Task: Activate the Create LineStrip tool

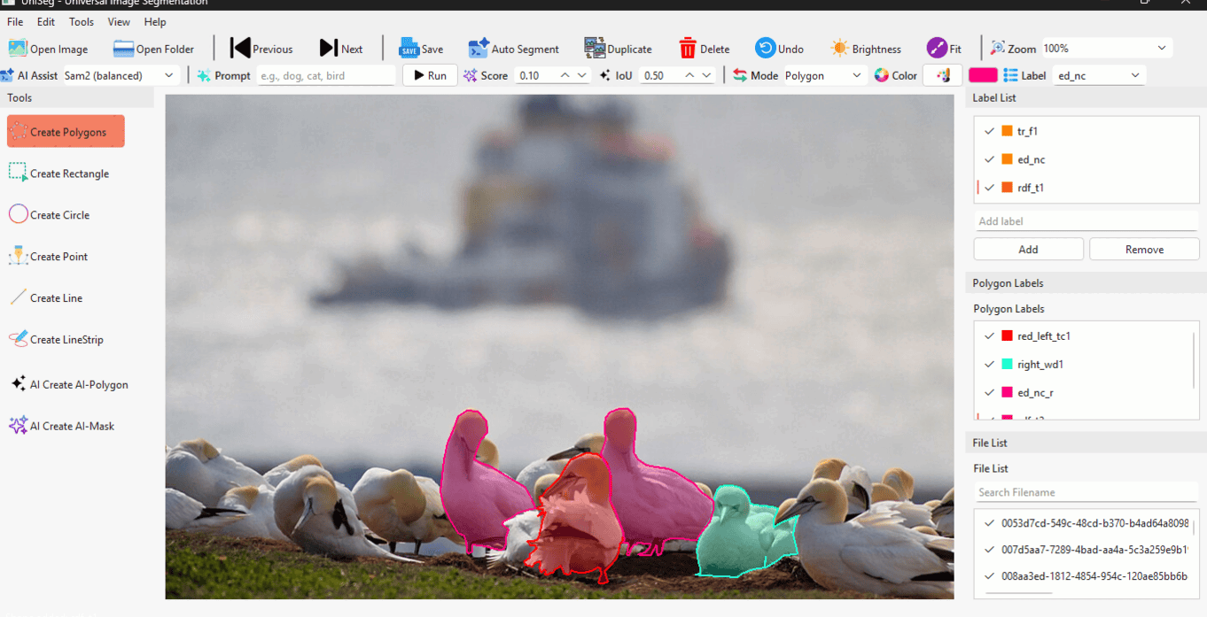Action: click(x=55, y=340)
